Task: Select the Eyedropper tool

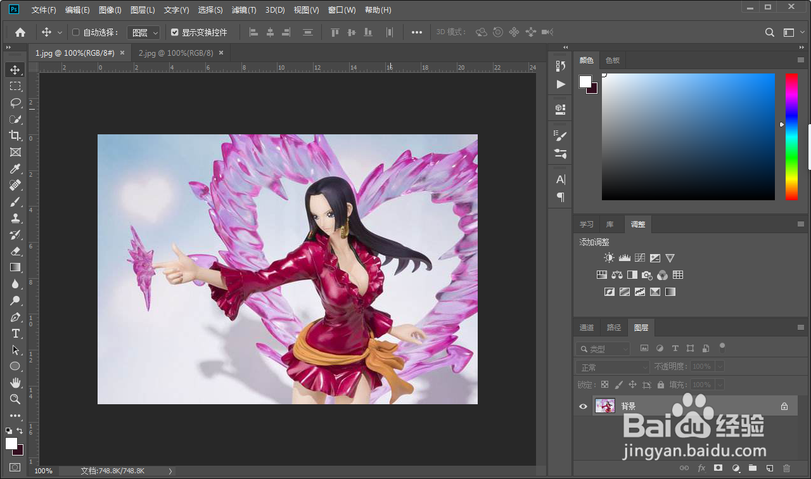Action: click(x=15, y=169)
